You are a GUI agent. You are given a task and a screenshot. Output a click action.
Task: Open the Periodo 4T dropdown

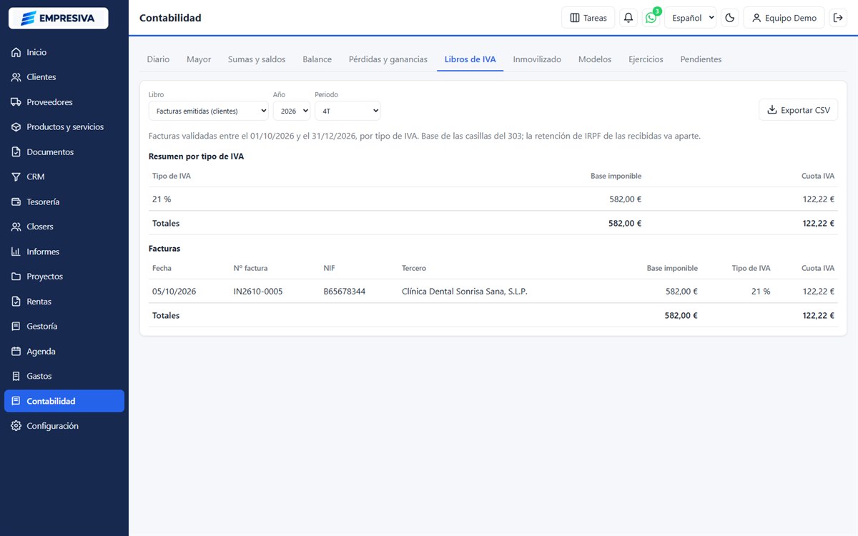[x=347, y=111]
